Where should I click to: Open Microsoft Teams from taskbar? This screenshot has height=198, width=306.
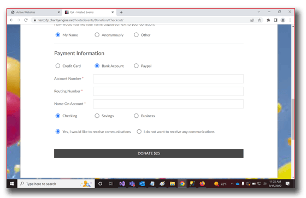point(132,184)
